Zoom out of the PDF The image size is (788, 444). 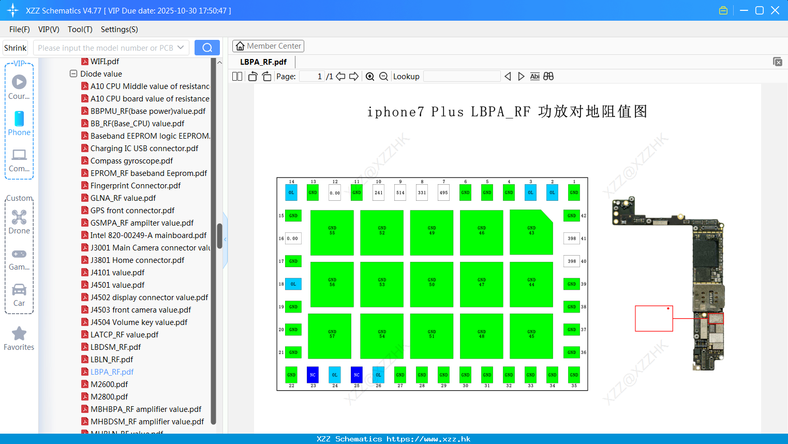[383, 76]
